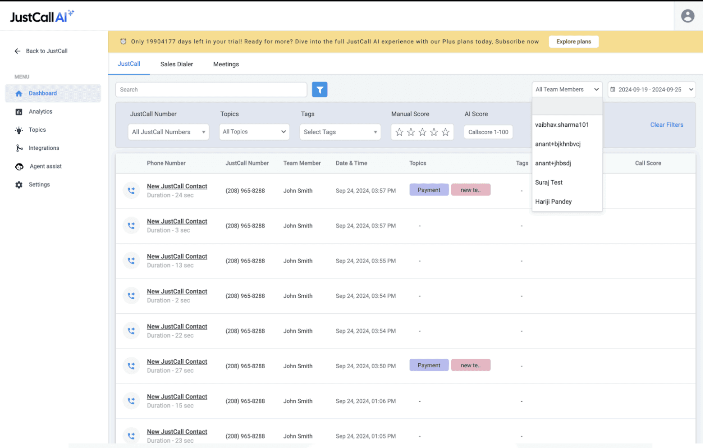
Task: Click the Phone Number column header
Action: pyautogui.click(x=167, y=164)
